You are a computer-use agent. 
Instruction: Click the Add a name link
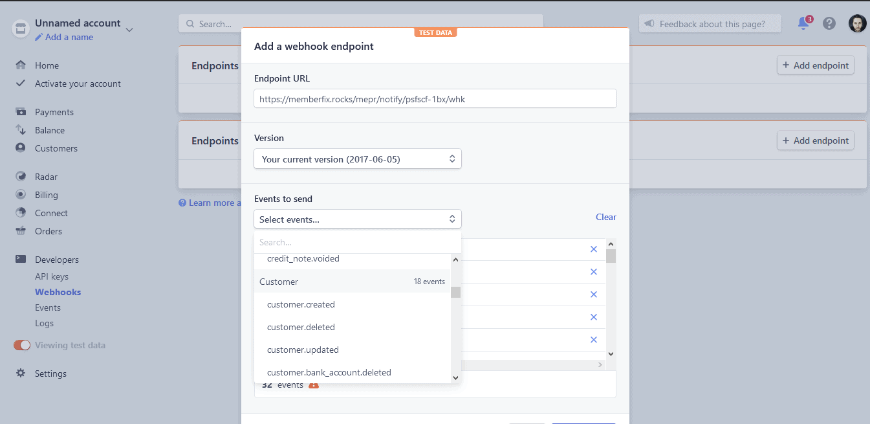tap(69, 38)
